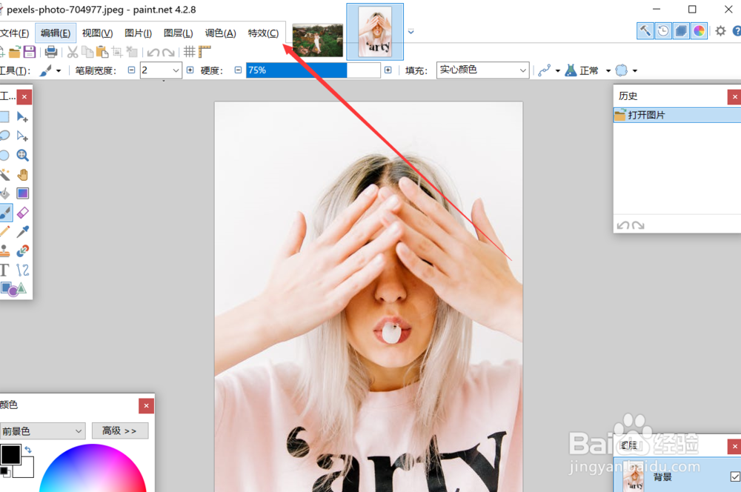Select the Shapes tool
The image size is (741, 492).
click(13, 289)
